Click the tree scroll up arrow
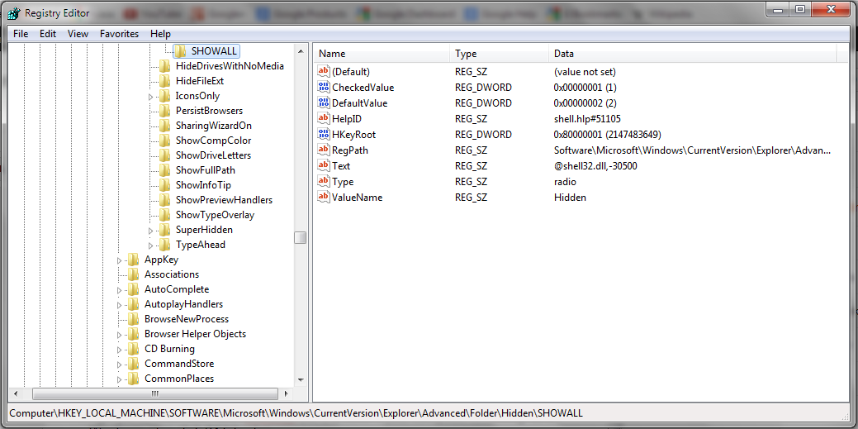The image size is (858, 429). point(300,51)
